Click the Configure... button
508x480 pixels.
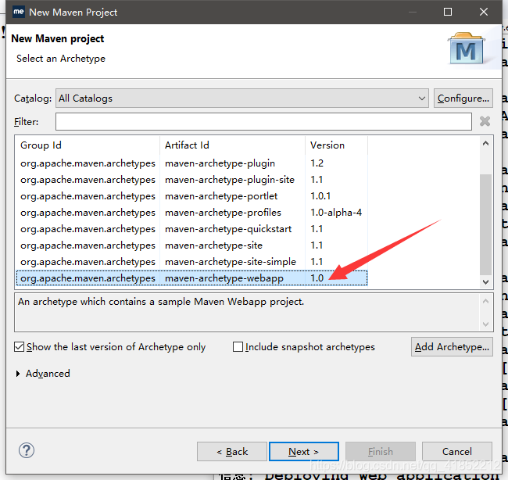pyautogui.click(x=463, y=99)
